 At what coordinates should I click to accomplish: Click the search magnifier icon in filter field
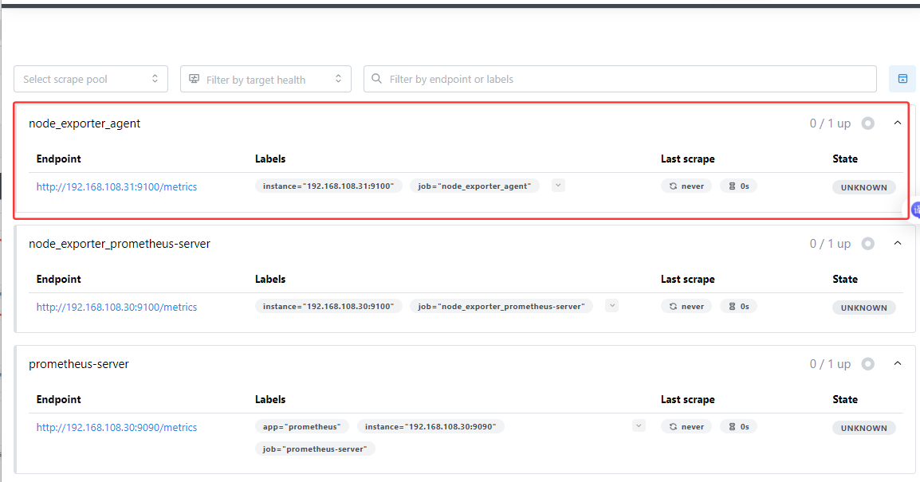[x=376, y=79]
